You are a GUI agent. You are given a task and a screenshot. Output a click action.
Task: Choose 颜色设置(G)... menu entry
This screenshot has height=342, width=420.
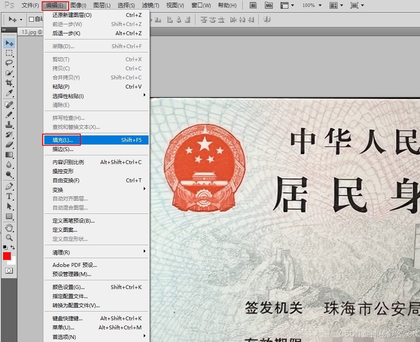96,287
